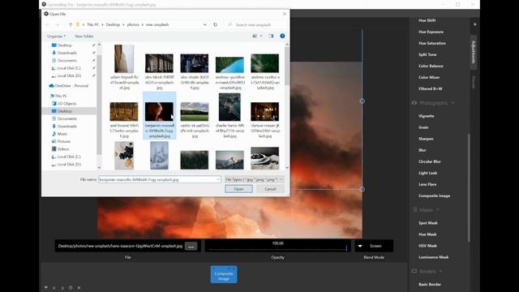This screenshot has height=292, width=519.
Task: Add Luminance Mask
Action: point(433,257)
